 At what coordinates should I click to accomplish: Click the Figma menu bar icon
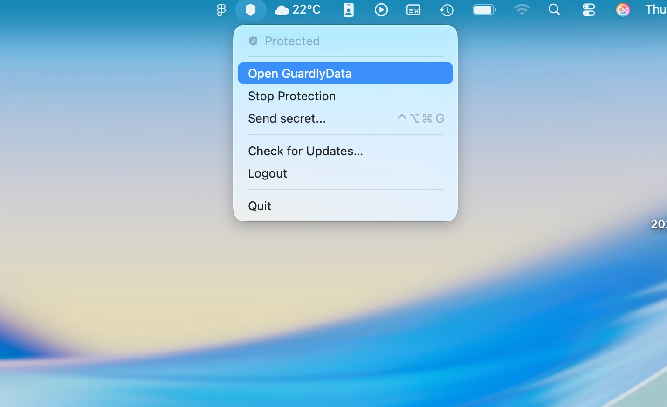[x=220, y=10]
